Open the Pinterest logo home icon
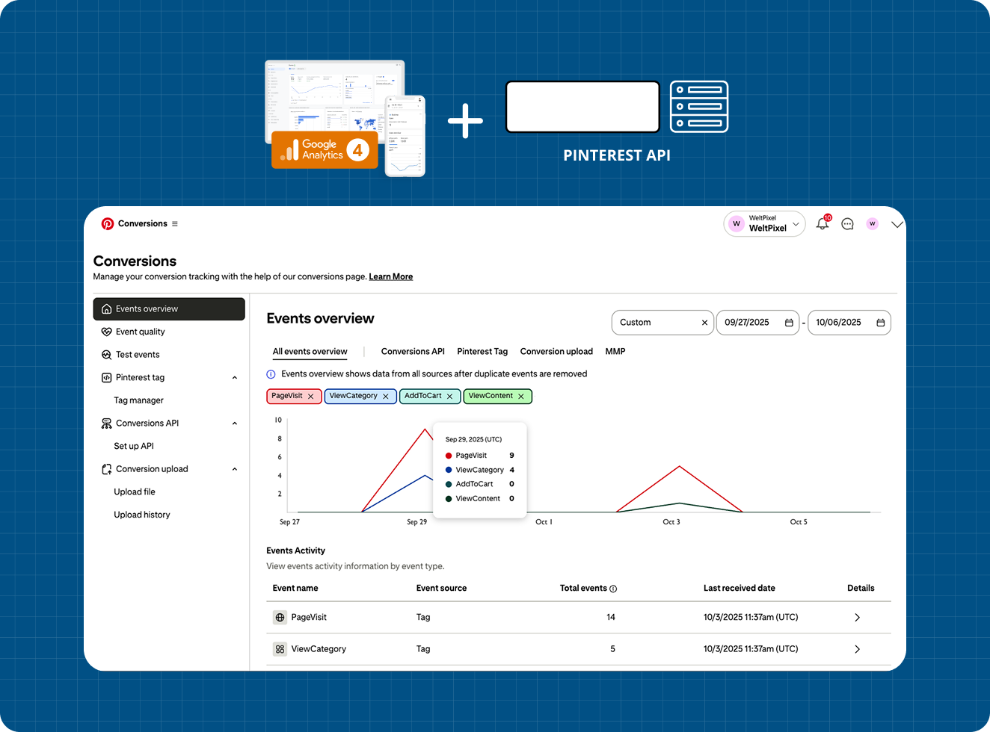990x732 pixels. point(107,223)
